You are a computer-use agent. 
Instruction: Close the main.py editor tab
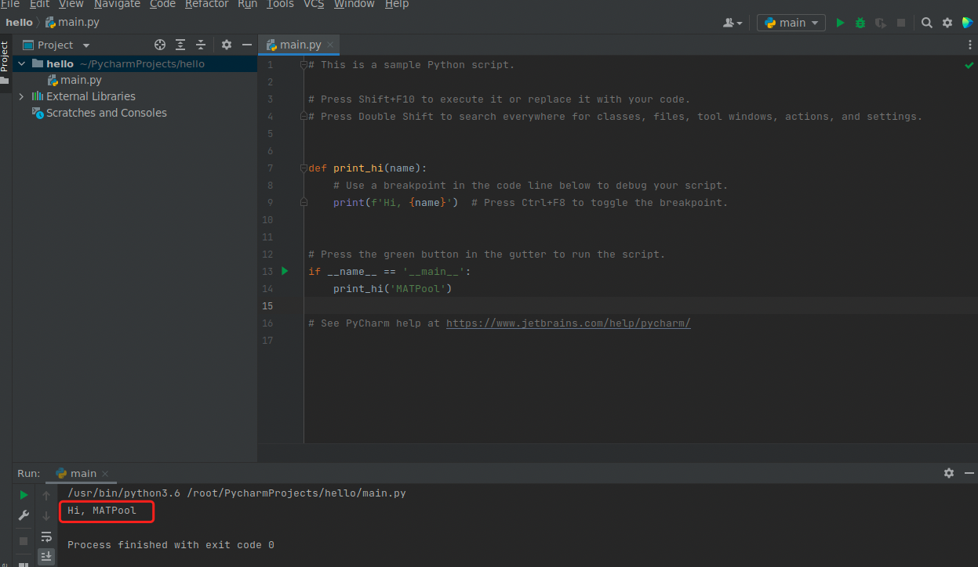pos(330,45)
